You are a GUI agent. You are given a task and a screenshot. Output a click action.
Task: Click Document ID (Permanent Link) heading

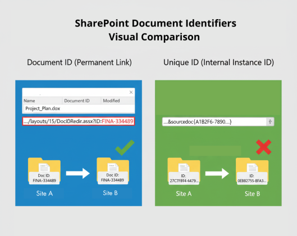79,62
